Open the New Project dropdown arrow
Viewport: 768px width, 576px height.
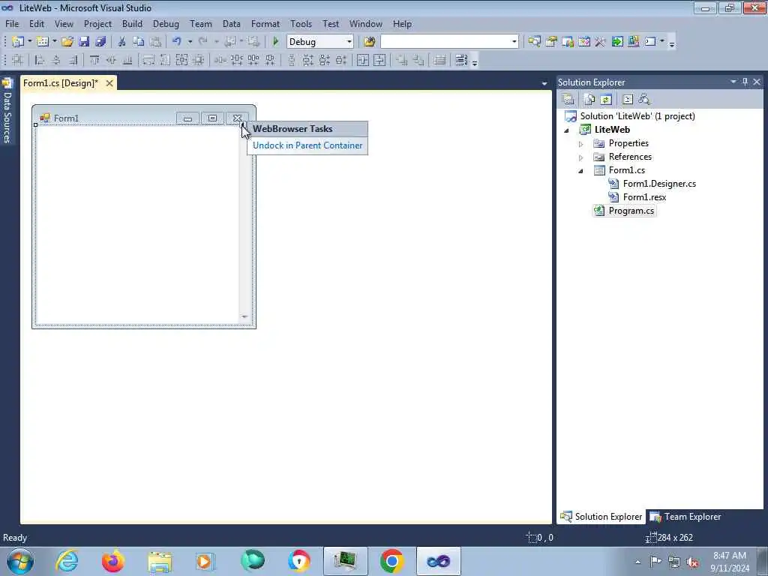coord(30,42)
